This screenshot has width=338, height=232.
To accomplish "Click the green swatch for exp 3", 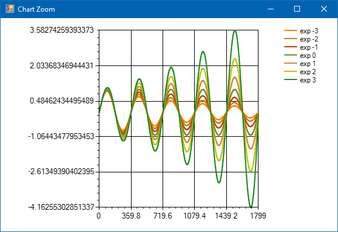I will pyautogui.click(x=291, y=79).
